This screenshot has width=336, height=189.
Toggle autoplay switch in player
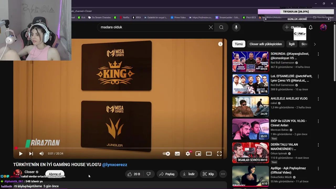166,154
